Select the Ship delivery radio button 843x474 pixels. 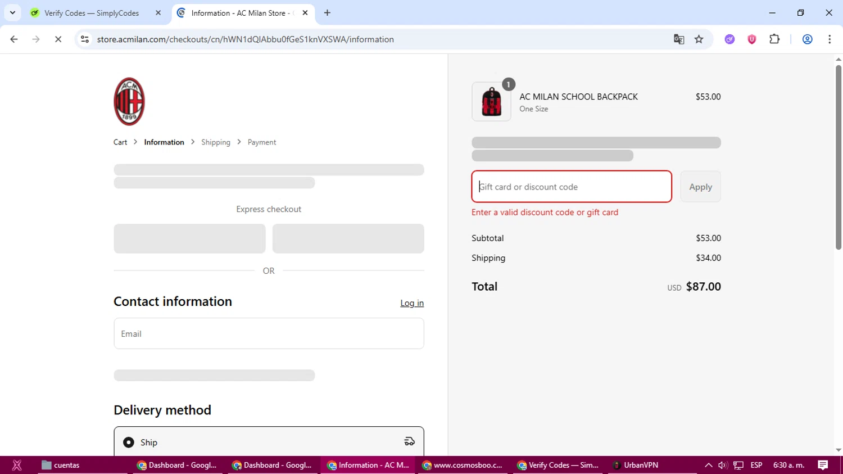[129, 443]
